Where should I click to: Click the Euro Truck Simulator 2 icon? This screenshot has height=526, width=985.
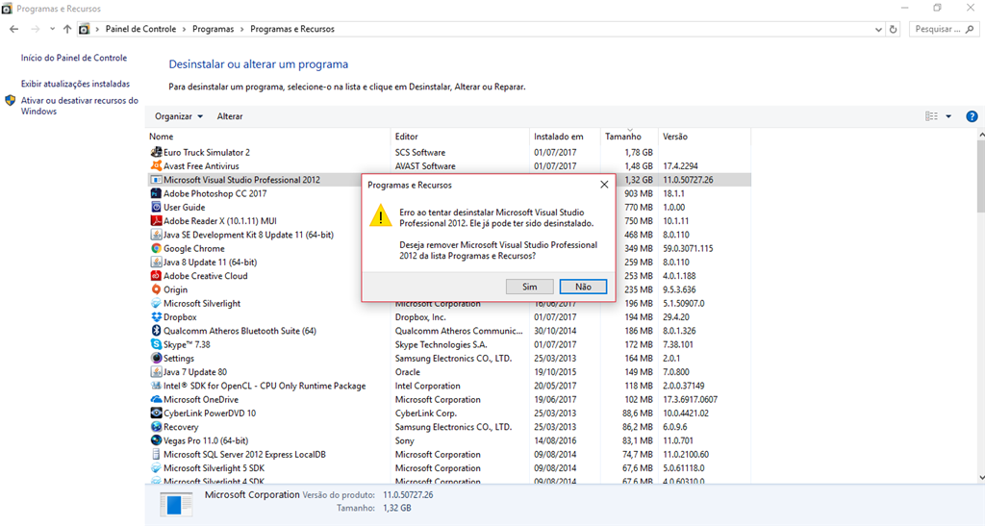(x=156, y=152)
